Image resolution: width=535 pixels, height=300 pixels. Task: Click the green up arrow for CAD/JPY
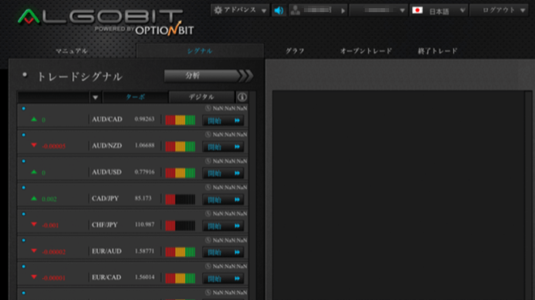pyautogui.click(x=34, y=199)
